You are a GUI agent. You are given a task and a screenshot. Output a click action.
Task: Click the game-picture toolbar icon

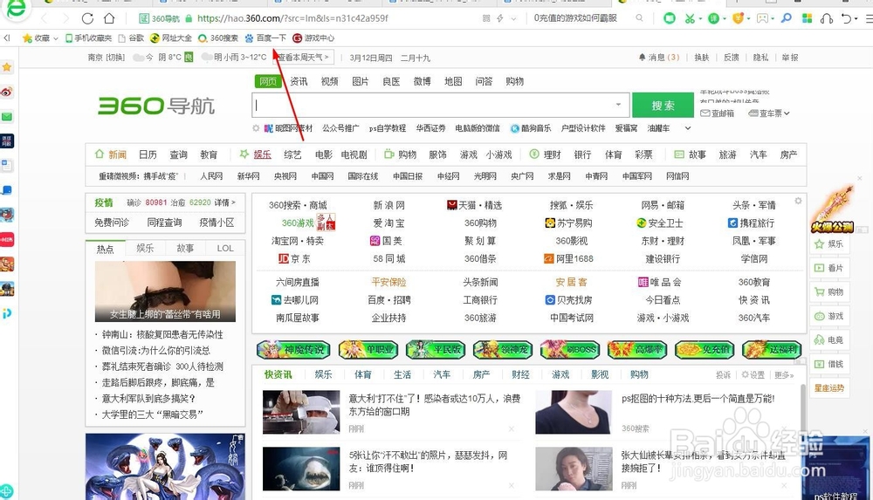pyautogui.click(x=762, y=18)
